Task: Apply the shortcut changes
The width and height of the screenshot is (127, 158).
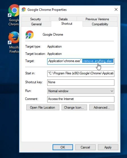Action: coord(108,147)
